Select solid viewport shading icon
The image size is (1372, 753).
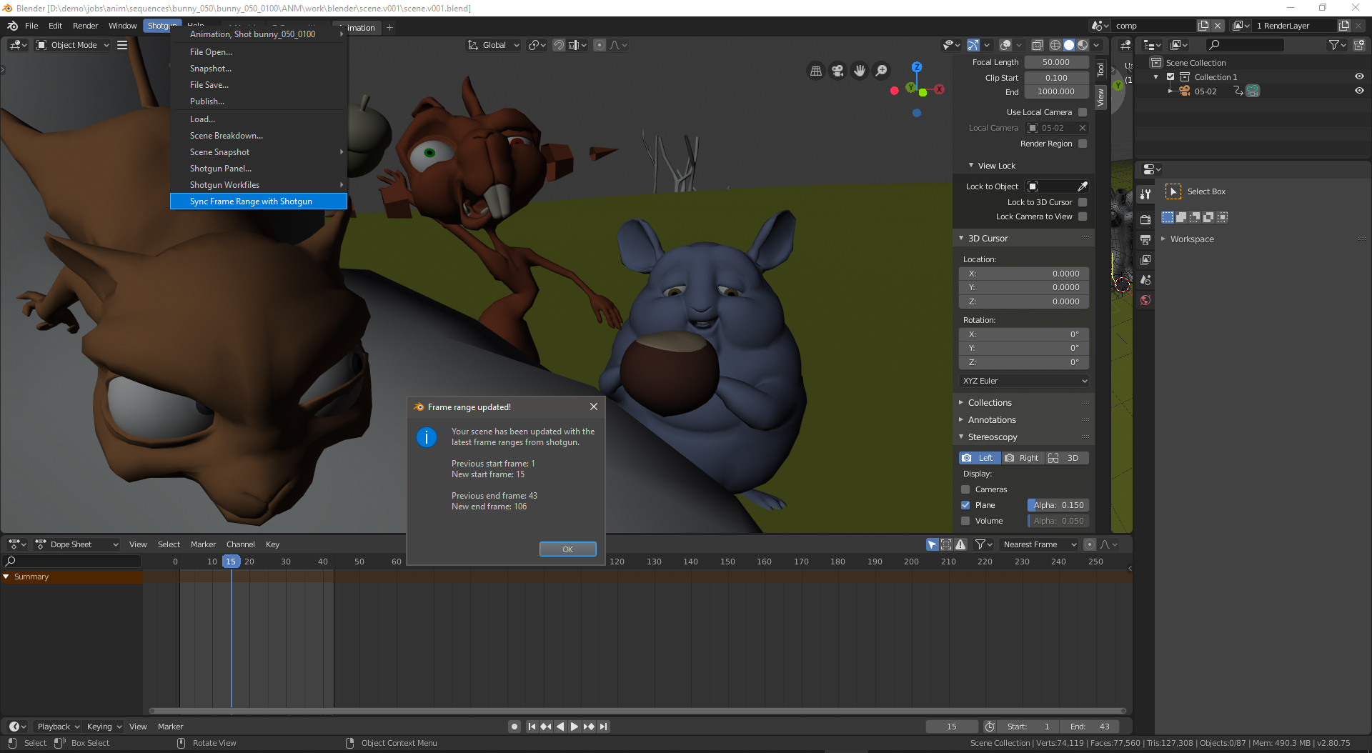(x=1069, y=45)
